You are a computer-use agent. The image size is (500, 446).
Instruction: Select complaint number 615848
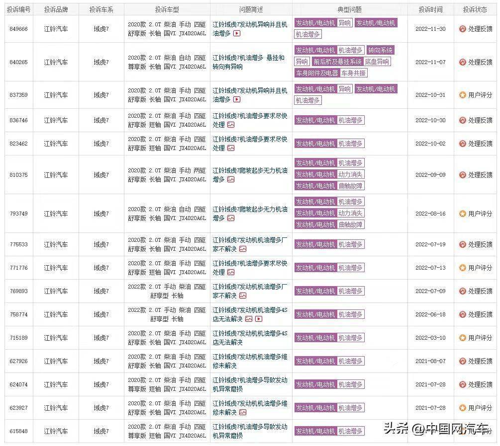tap(18, 431)
